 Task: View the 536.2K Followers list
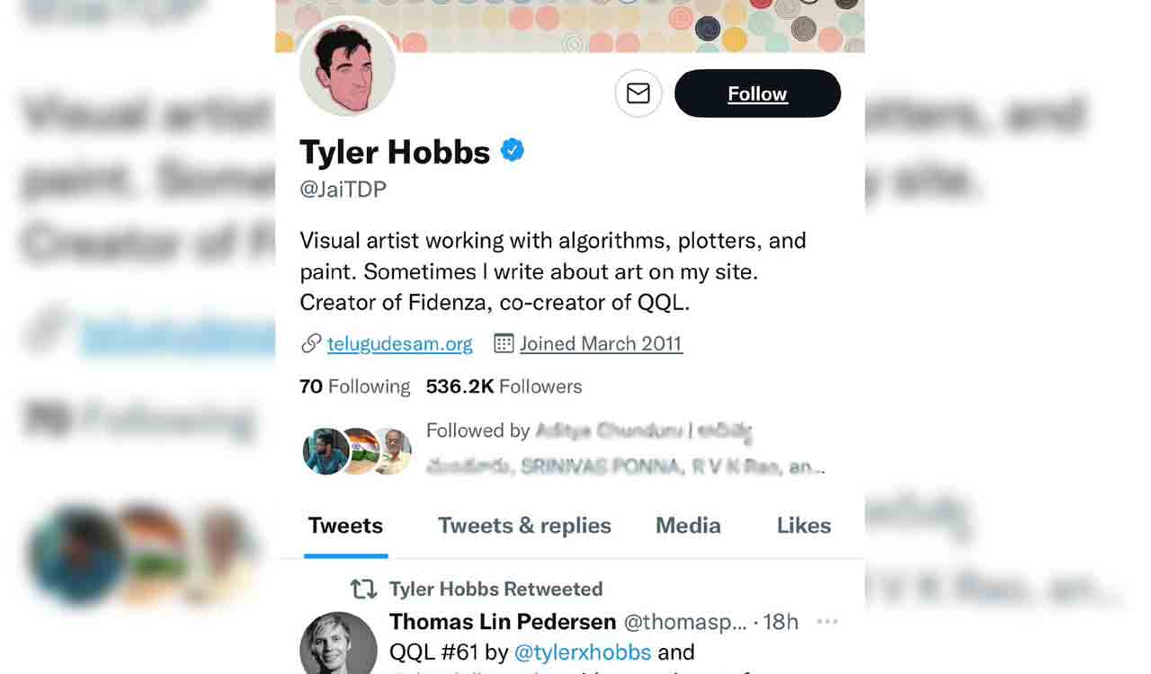[504, 386]
